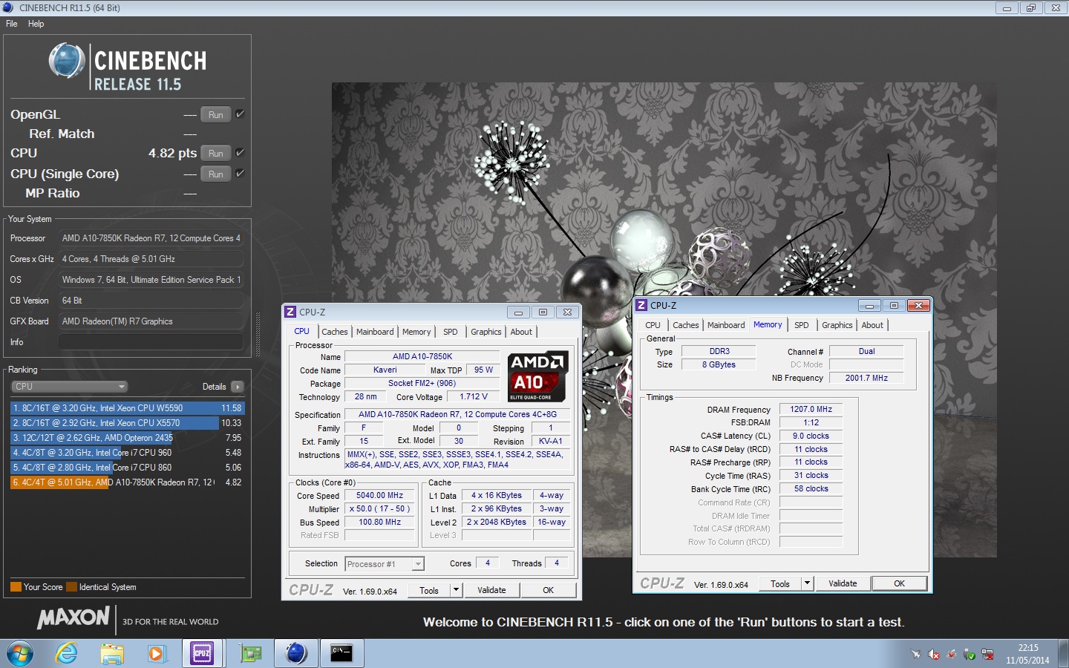Open Internet Explorer from the taskbar
The image size is (1069, 668).
click(x=67, y=653)
